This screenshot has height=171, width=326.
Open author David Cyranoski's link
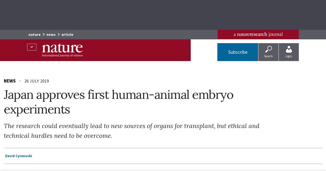(x=18, y=156)
